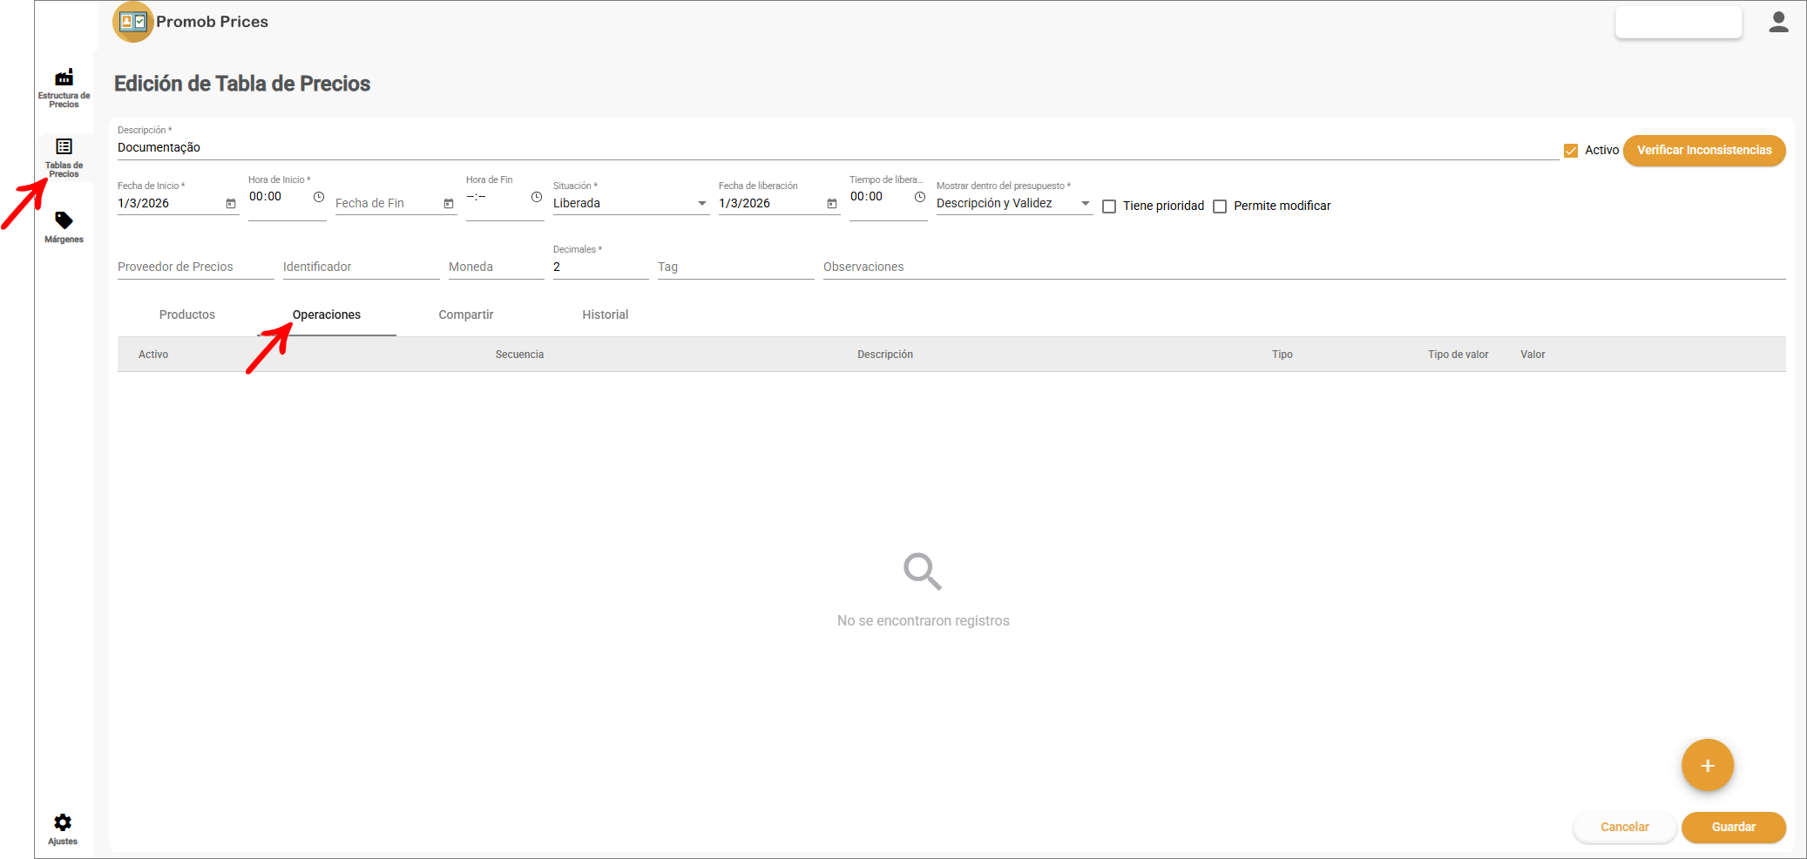The image size is (1807, 859).
Task: Expand the Situación dropdown
Action: pyautogui.click(x=701, y=204)
